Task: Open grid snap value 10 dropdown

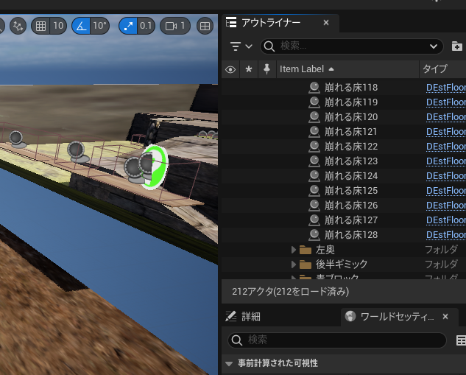Action: tap(58, 27)
